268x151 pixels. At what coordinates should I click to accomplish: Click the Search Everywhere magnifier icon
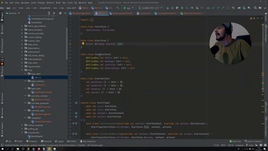pos(255,8)
